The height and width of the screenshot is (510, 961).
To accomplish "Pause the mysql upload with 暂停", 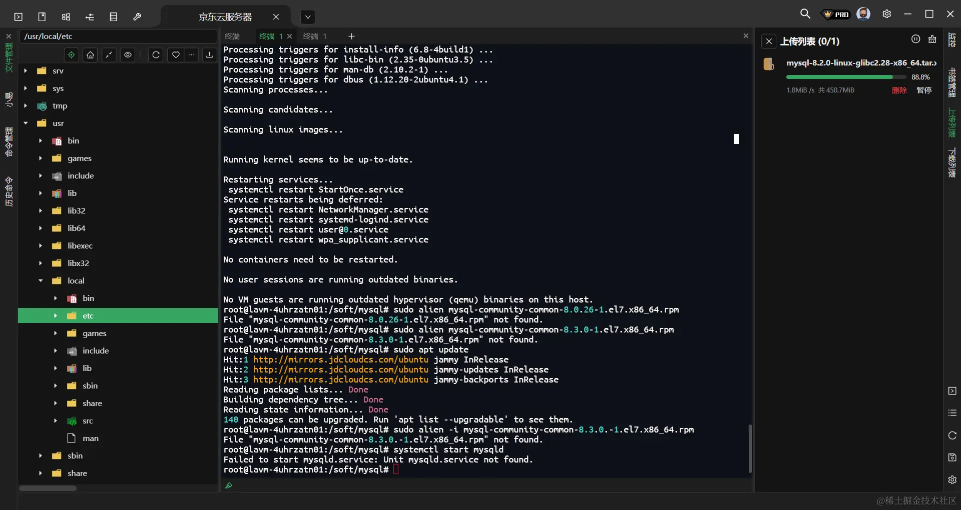I will click(x=924, y=90).
